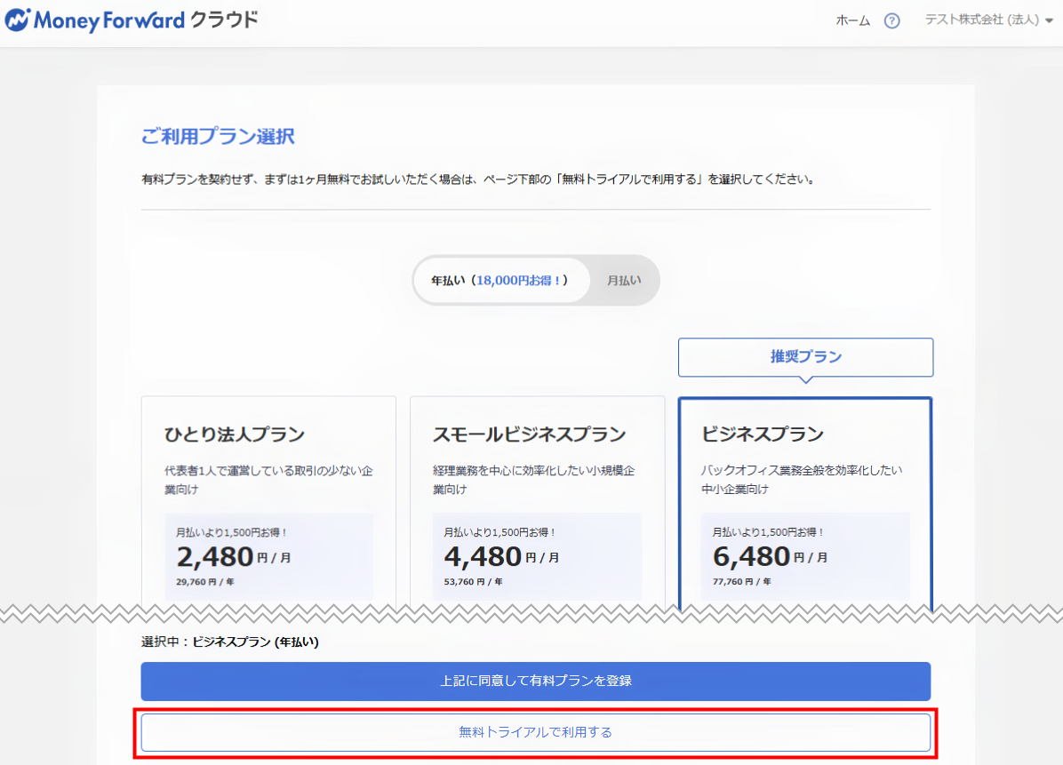Click 代表者1人で運営している description text
The width and height of the screenshot is (1063, 765).
tap(268, 480)
